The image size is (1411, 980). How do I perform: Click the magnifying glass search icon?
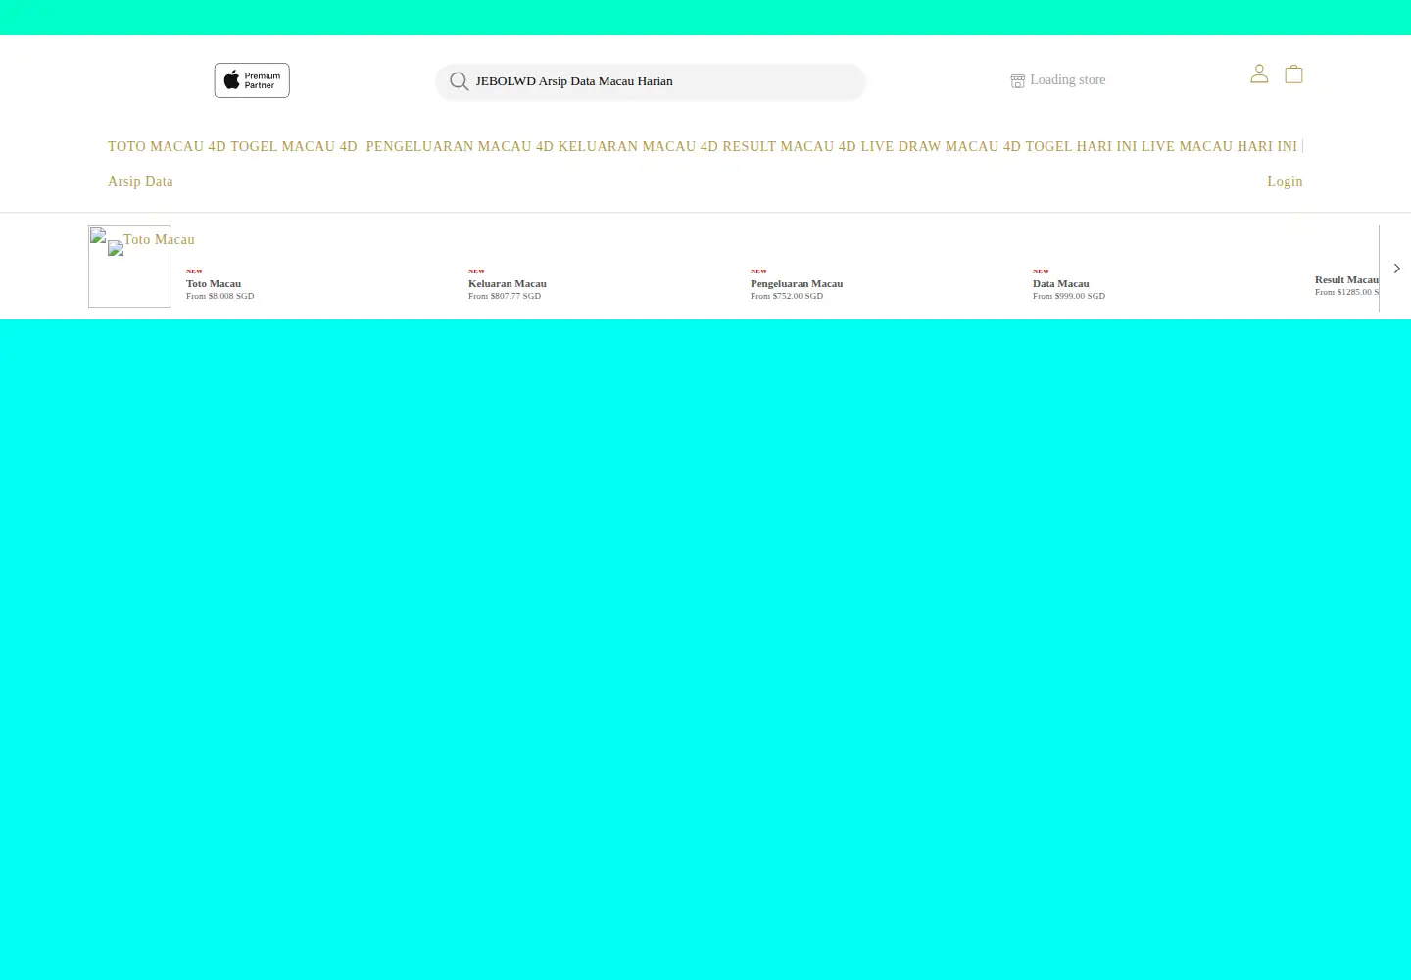pos(459,81)
